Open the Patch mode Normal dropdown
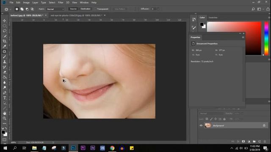271x152 pixels. (55, 9)
